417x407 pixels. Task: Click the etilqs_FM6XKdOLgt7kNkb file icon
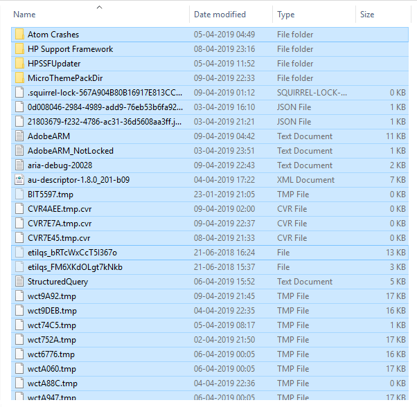[x=19, y=267]
